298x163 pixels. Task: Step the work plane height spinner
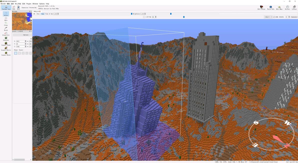(156, 17)
